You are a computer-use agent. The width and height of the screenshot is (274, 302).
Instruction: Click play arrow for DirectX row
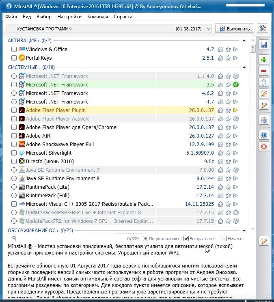235,162
